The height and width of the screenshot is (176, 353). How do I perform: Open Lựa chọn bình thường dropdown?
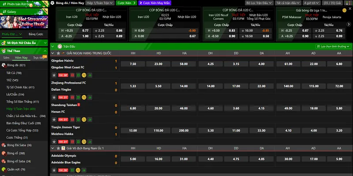333,47
